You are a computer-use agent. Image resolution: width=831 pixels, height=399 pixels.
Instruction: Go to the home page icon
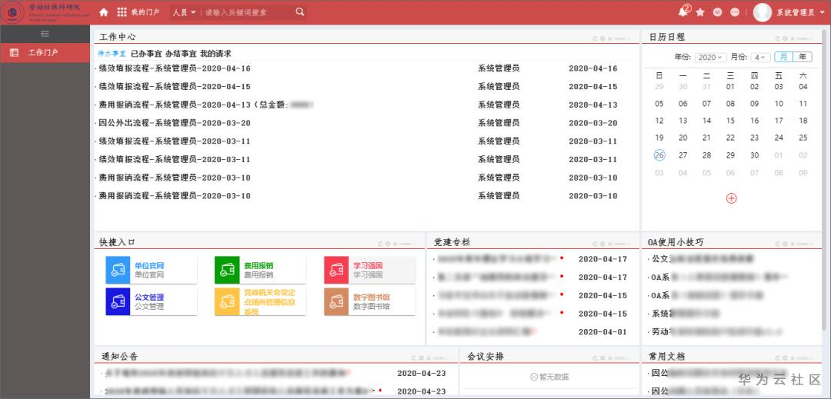pyautogui.click(x=103, y=12)
